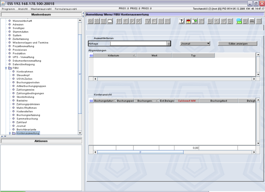The width and height of the screenshot is (265, 192).
Task: Go to next record arrow icon
Action: click(x=132, y=21)
